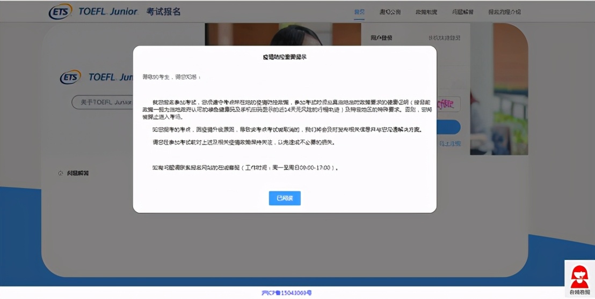This screenshot has height=299, width=595.
Task: Click the ETS logo in the top header
Action: click(60, 11)
